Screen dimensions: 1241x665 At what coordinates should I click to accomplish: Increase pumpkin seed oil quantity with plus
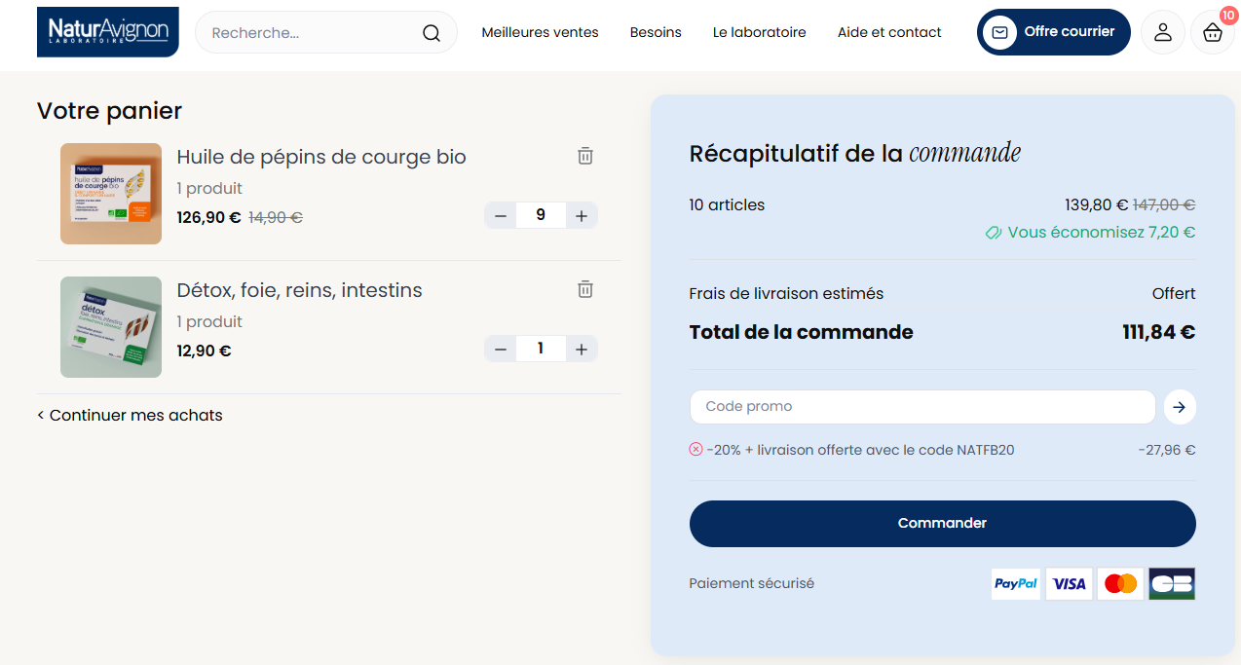(582, 215)
